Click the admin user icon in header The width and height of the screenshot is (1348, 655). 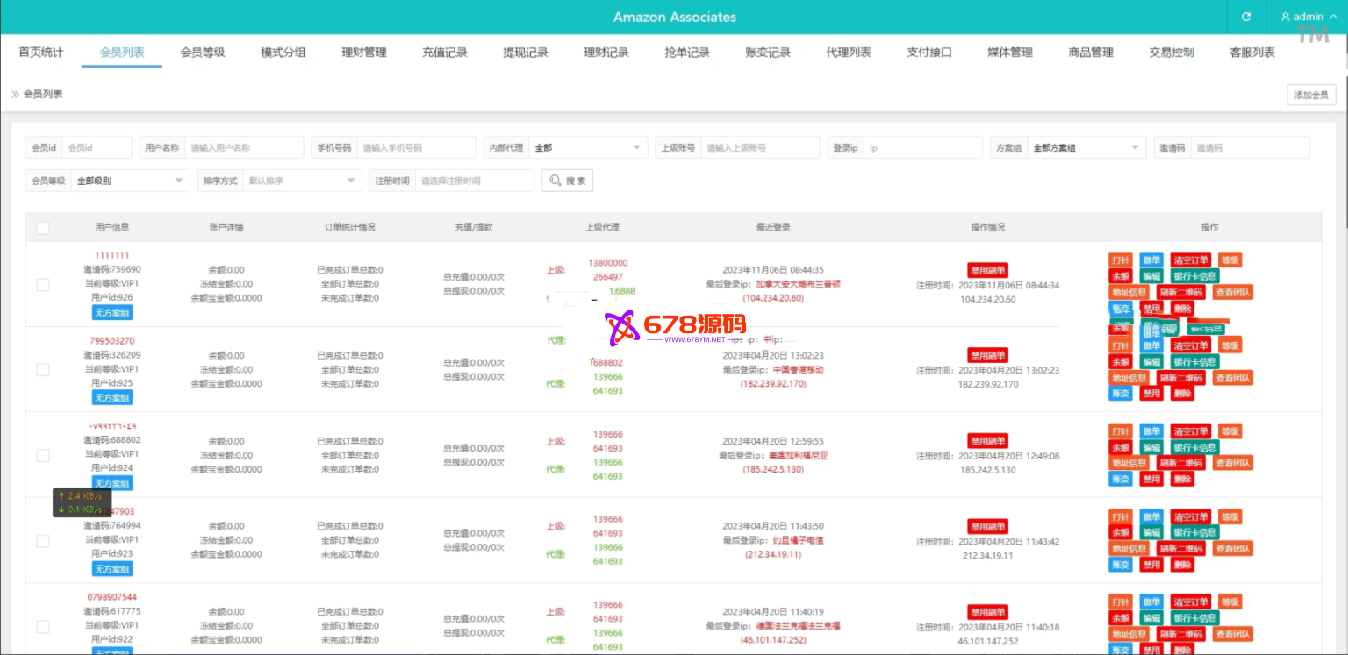point(1287,17)
